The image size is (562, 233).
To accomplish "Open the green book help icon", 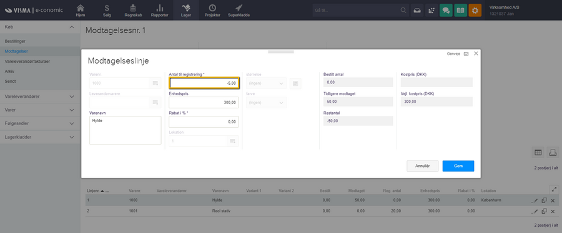I will (x=461, y=11).
